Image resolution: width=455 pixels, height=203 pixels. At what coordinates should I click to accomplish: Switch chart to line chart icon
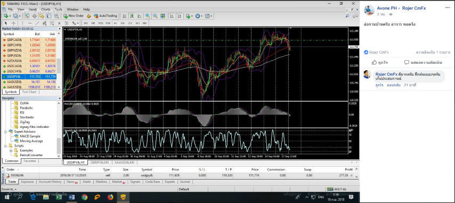[139, 16]
